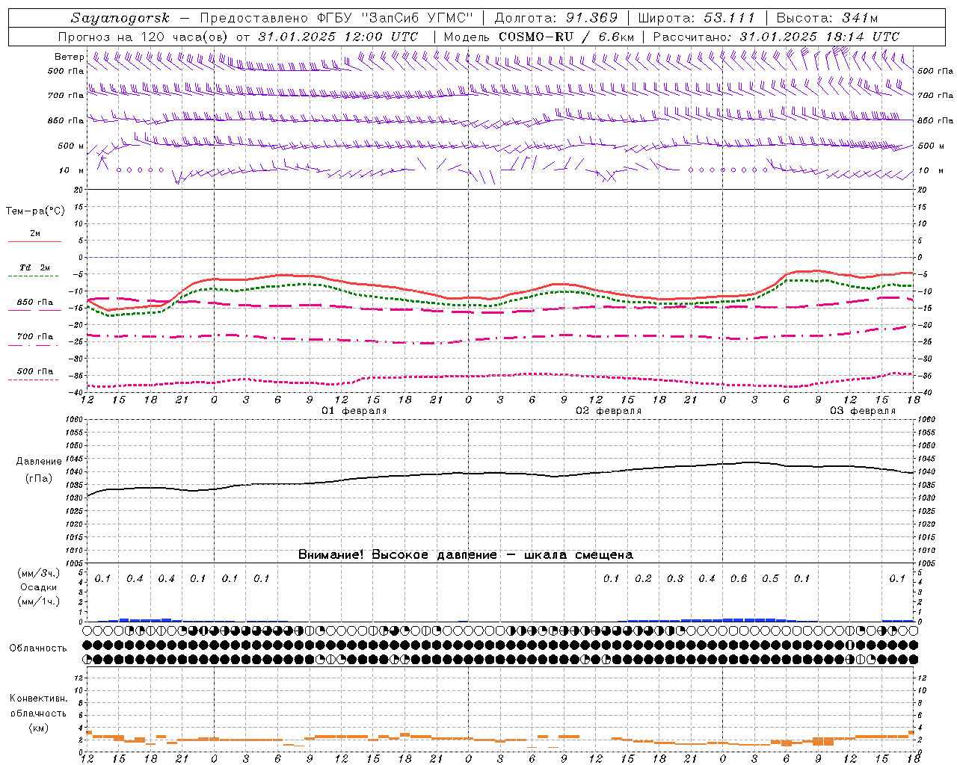Image resolution: width=957 pixels, height=765 pixels.
Task: Select the 'Долгота: 91.369' header value
Action: [x=556, y=18]
